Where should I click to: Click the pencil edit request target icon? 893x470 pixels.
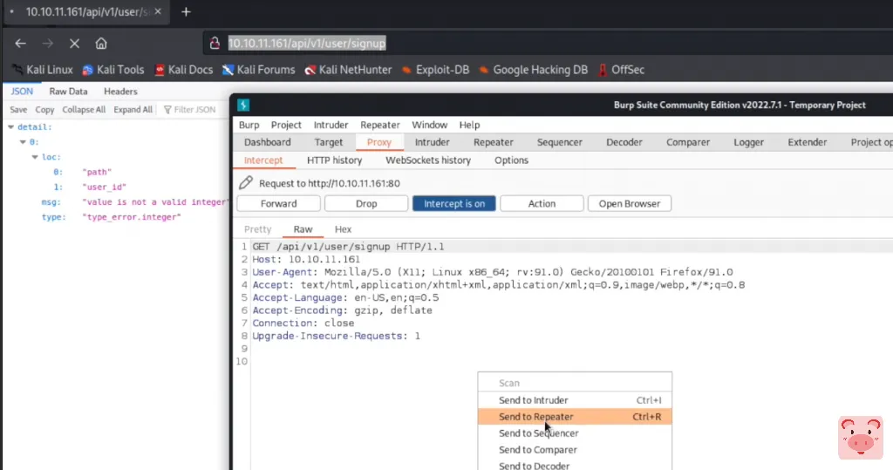[x=246, y=183]
